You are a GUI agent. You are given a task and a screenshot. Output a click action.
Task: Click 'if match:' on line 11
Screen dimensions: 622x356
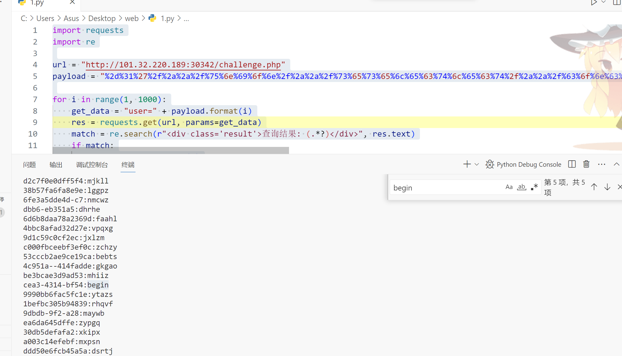92,146
